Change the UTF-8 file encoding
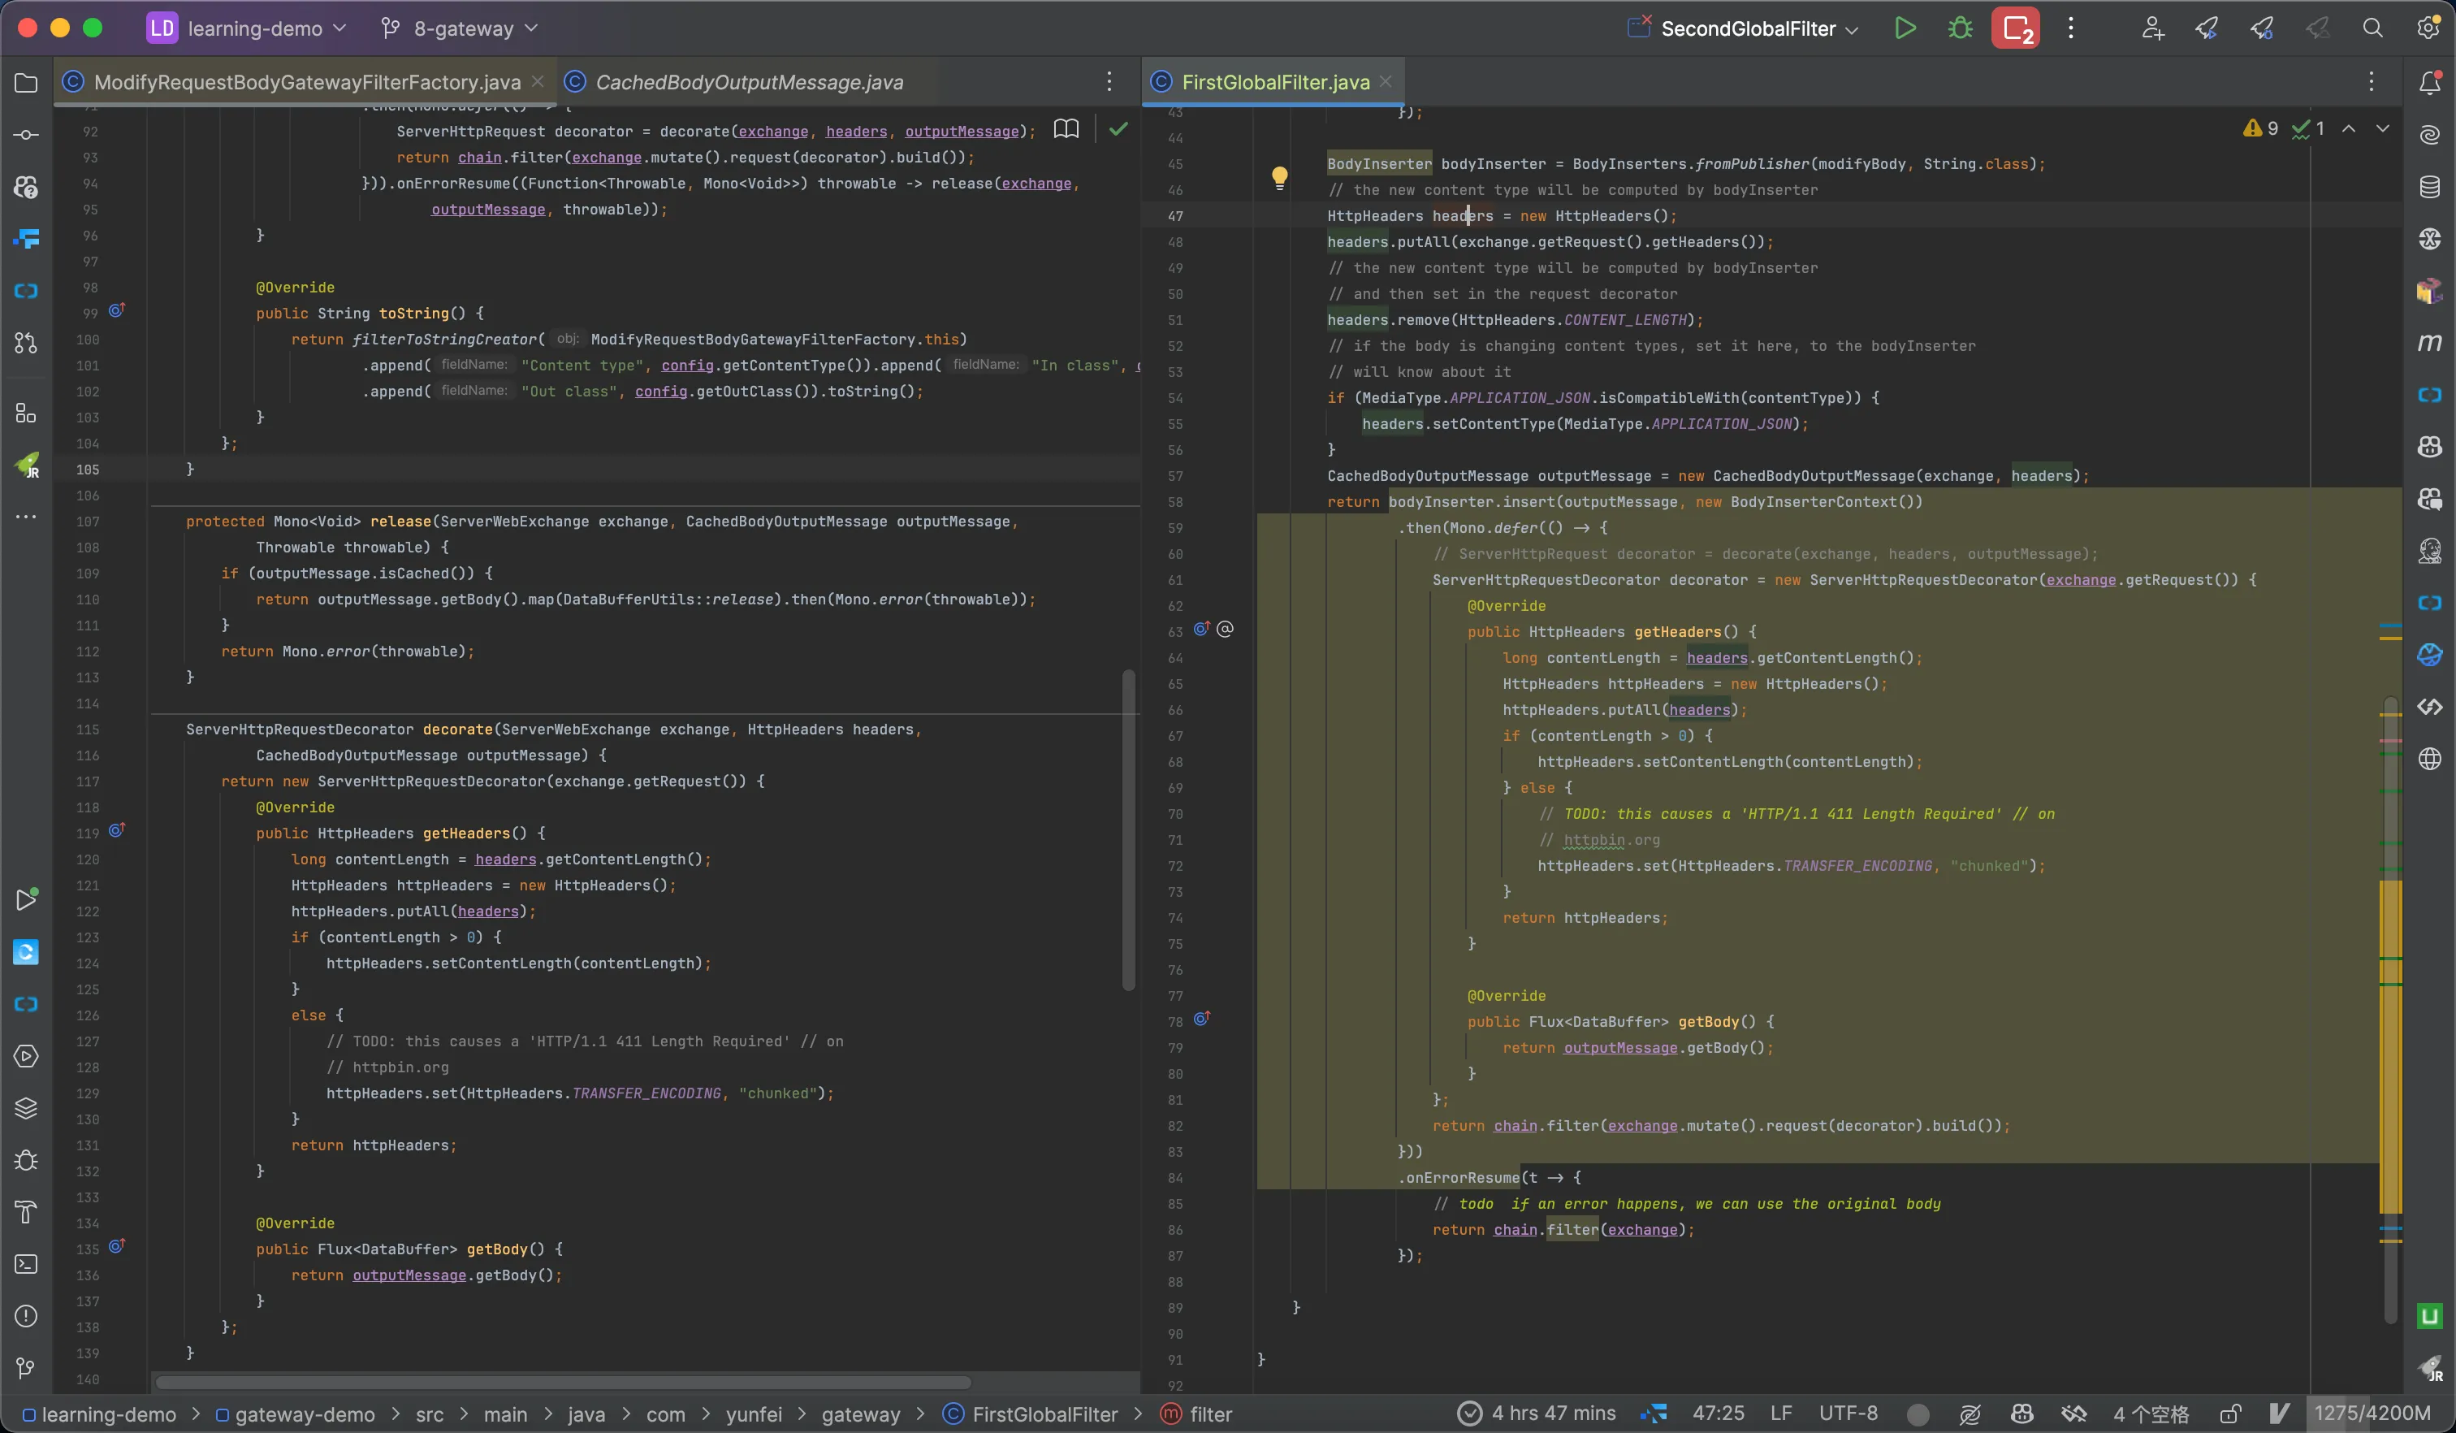This screenshot has height=1433, width=2456. coord(1848,1414)
